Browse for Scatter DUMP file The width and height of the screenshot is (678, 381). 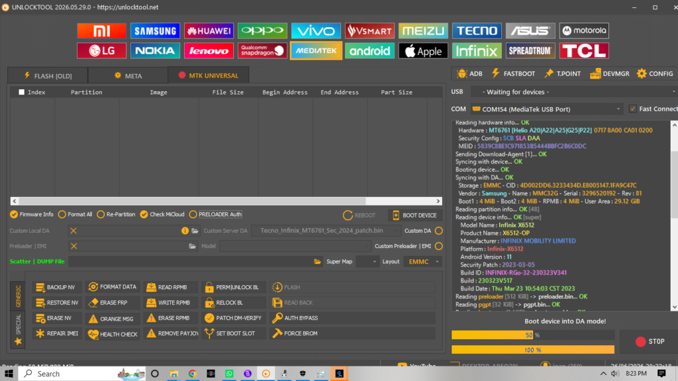coord(317,261)
